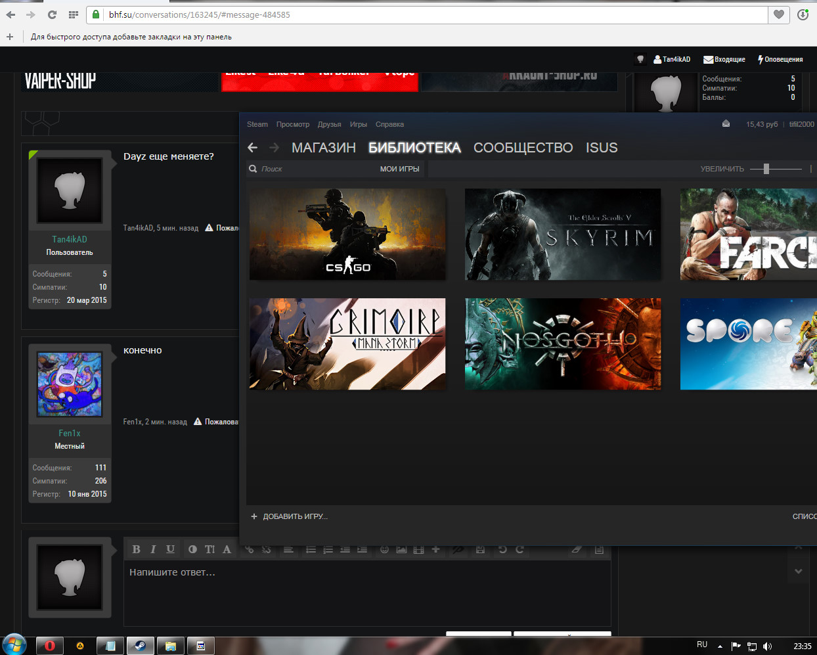Select the Skyrim game tile
The height and width of the screenshot is (655, 817).
tap(563, 235)
